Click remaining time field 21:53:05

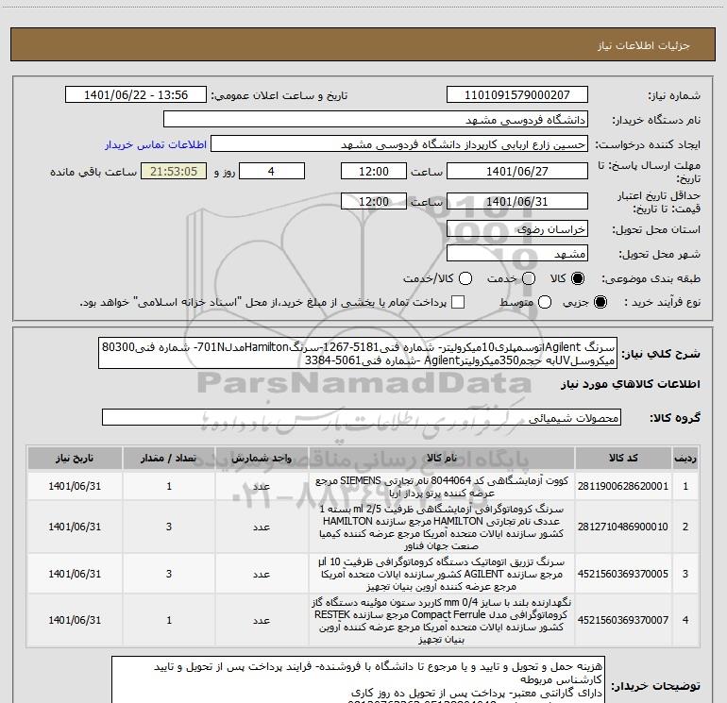(174, 172)
